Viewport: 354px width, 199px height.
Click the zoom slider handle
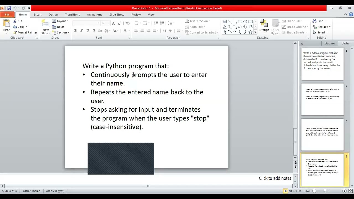tap(325, 191)
